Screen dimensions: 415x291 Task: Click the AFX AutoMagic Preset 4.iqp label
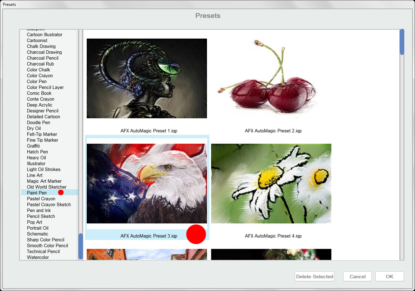click(x=273, y=236)
